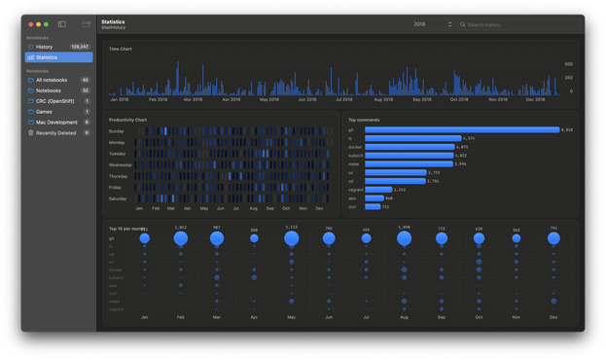
Task: Click the 1,242 value next to vagrant
Action: click(x=400, y=190)
